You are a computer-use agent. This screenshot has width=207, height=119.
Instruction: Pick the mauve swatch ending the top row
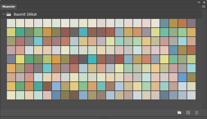[x=191, y=23]
